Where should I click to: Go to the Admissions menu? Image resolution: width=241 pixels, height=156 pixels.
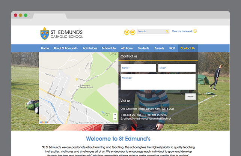click(x=90, y=48)
